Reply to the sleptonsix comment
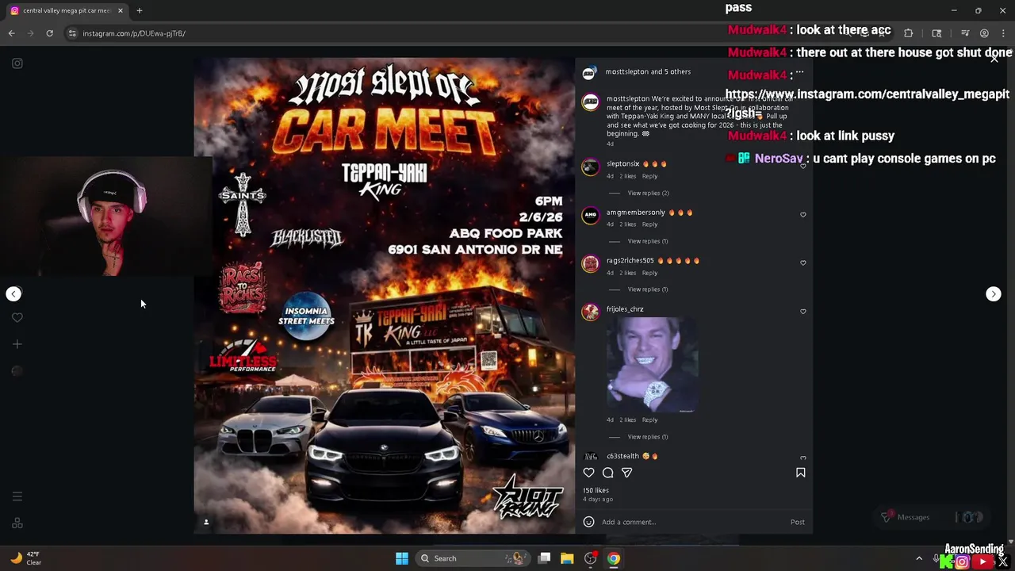 649,176
